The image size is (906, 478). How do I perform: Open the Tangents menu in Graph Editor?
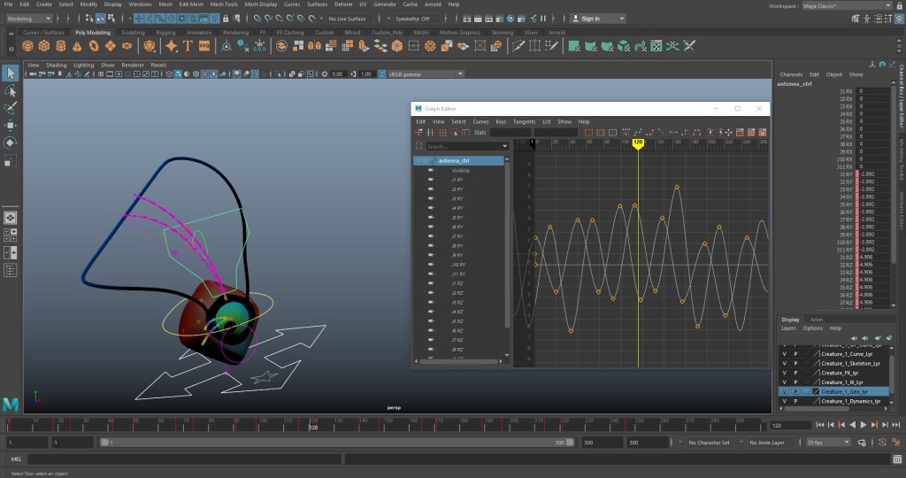524,121
